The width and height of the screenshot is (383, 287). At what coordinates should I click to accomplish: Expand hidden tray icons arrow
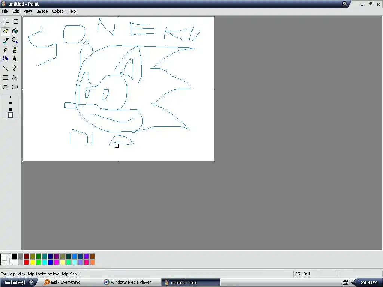pos(353,283)
